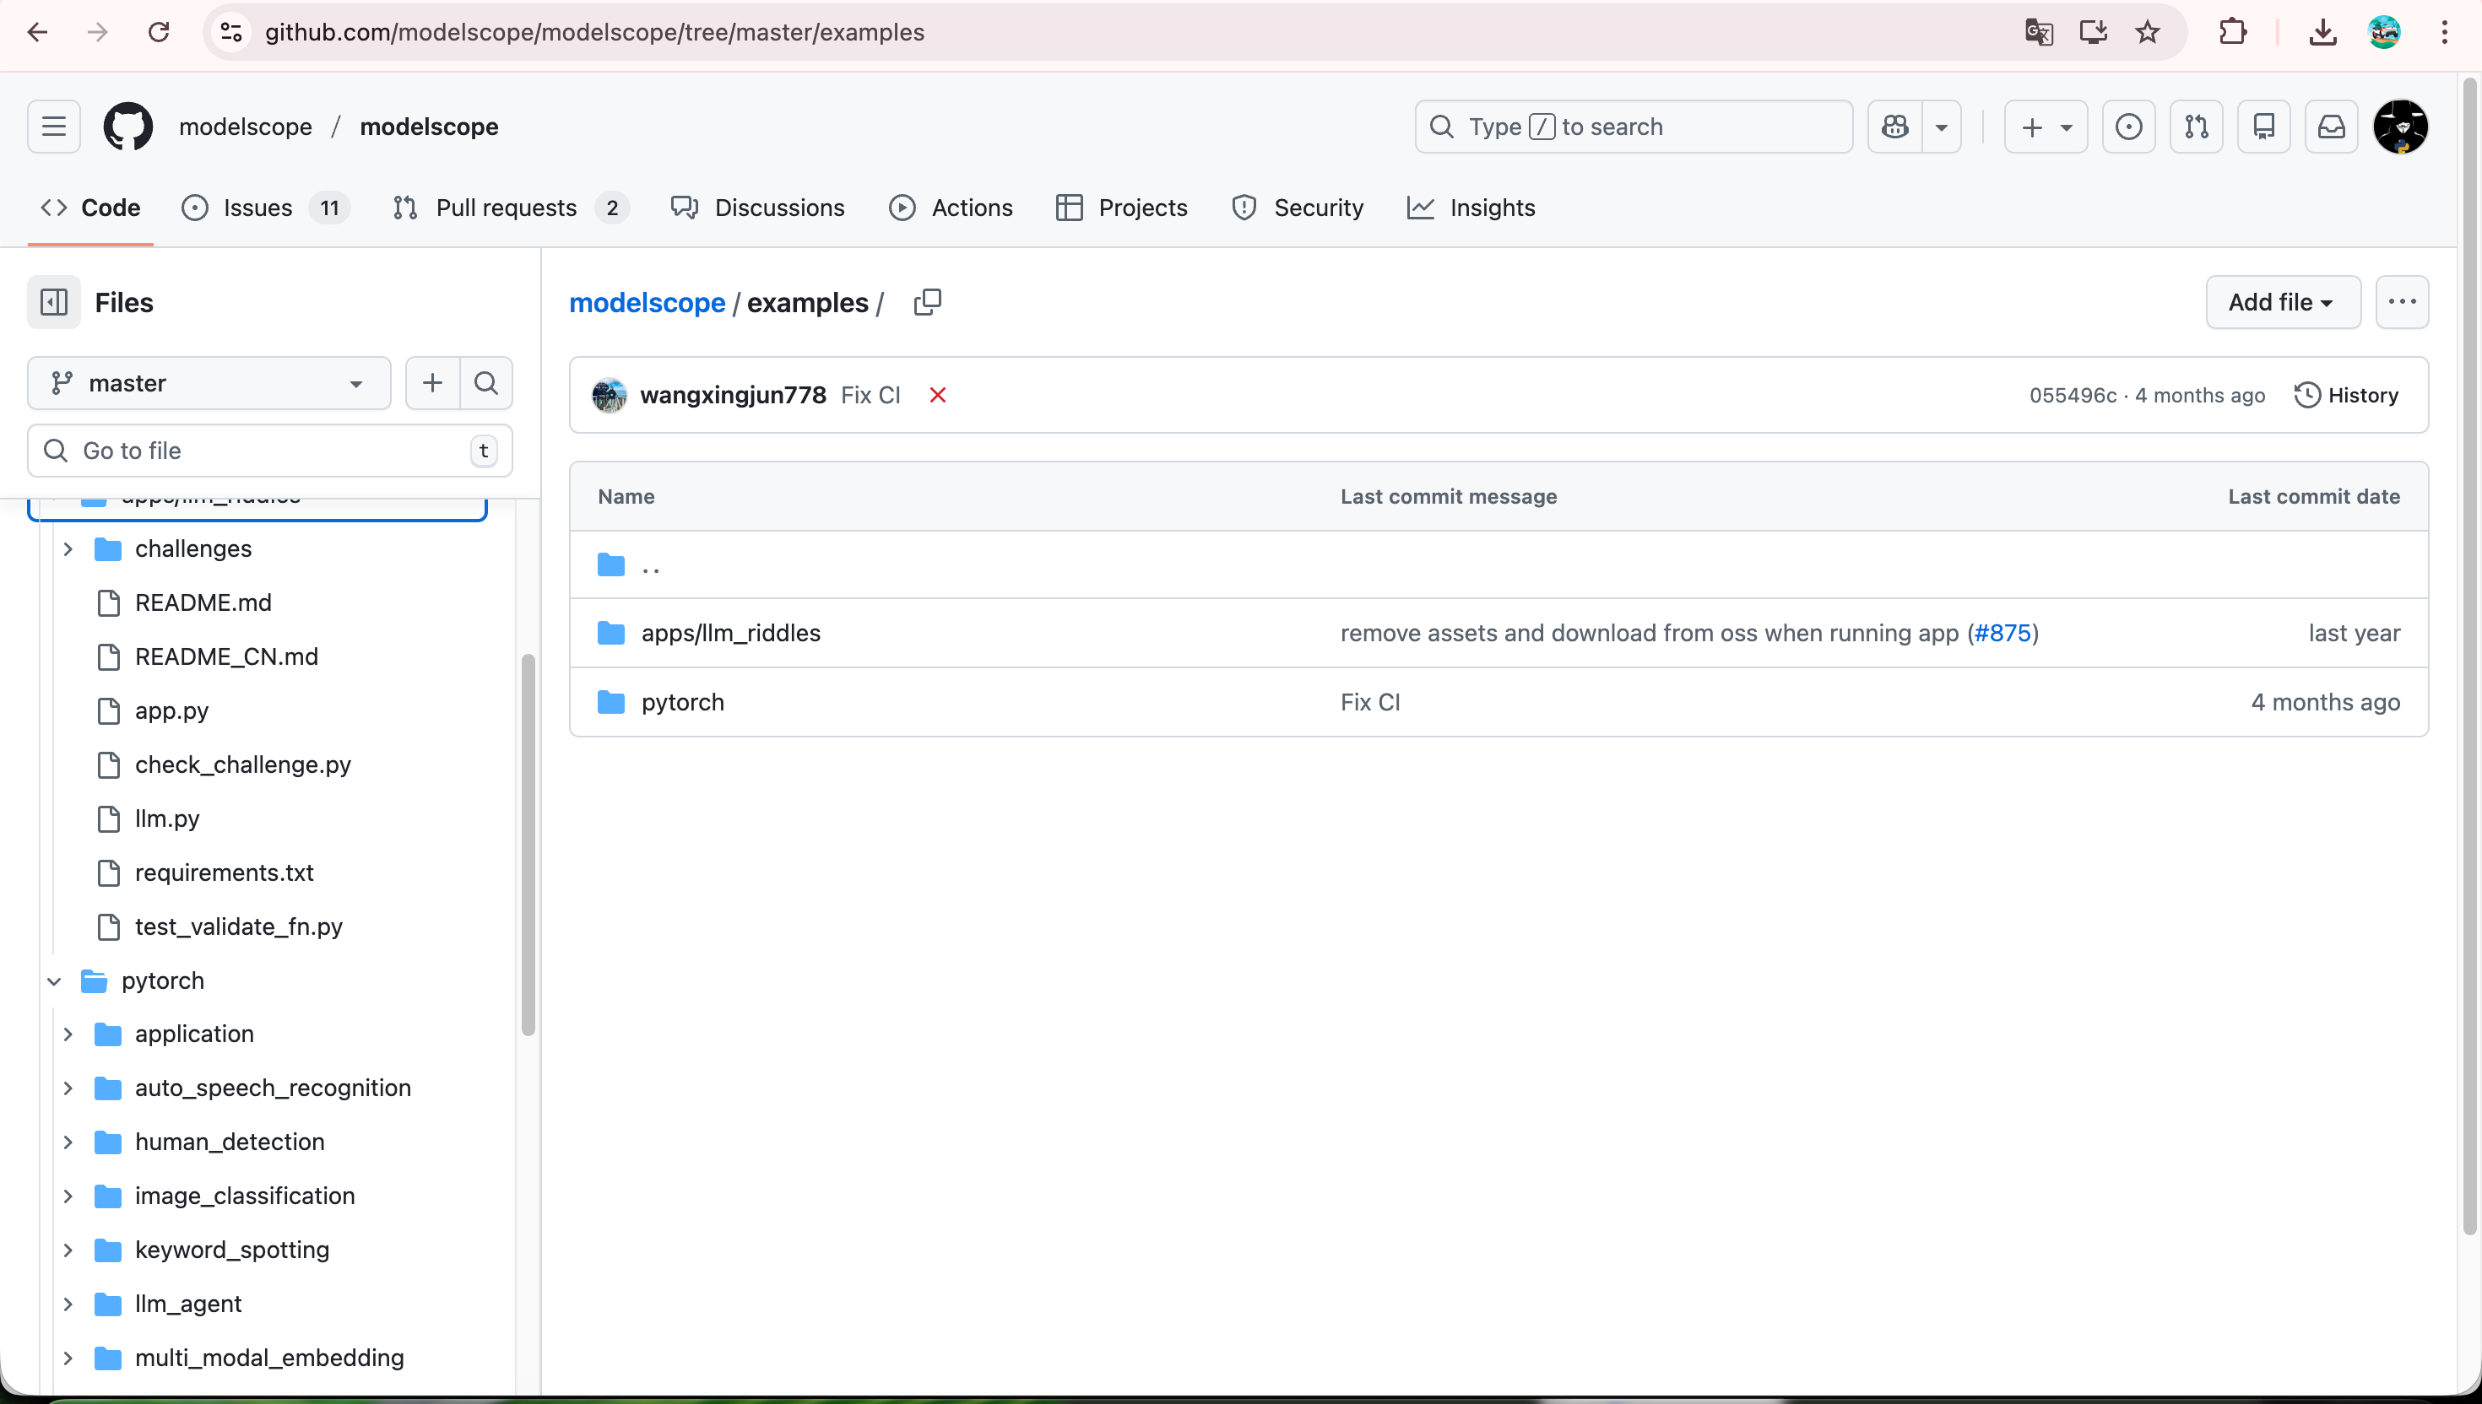Screen dimensions: 2482x1404
Task: Click the file tree vertical scrollbar
Action: pyautogui.click(x=528, y=844)
